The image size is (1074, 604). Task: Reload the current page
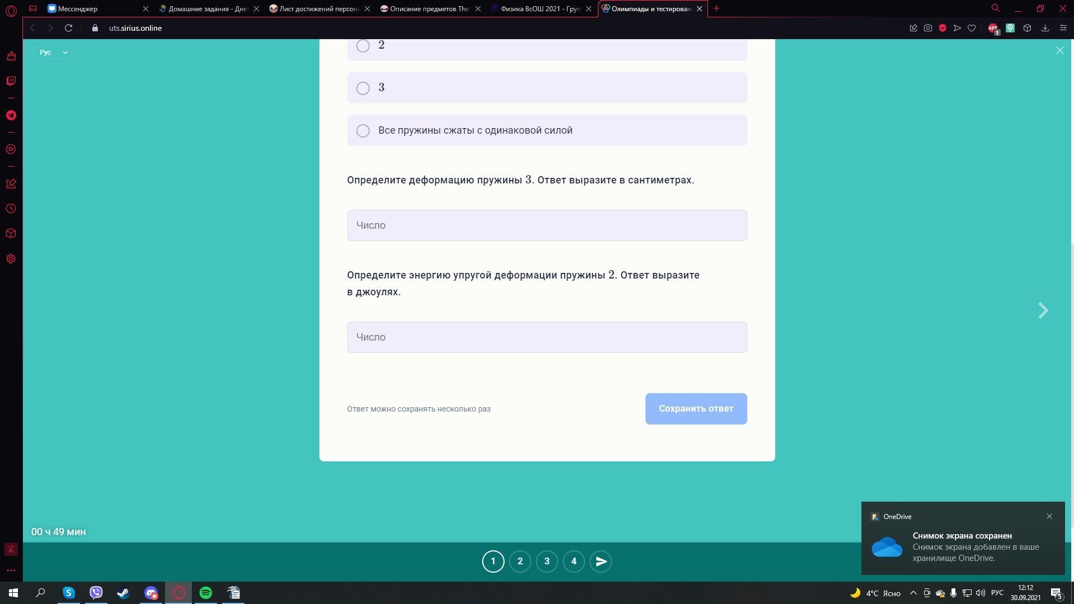[x=68, y=28]
